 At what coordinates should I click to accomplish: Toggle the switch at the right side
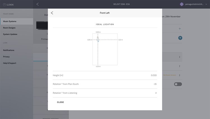tap(178, 84)
